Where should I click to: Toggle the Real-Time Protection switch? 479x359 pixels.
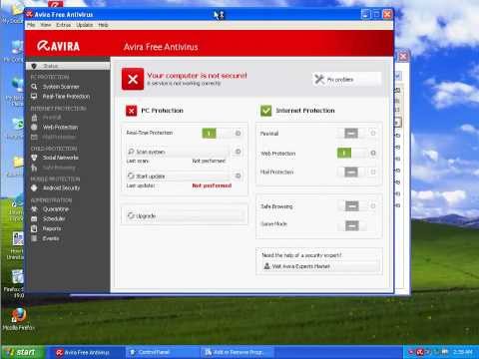click(x=217, y=133)
